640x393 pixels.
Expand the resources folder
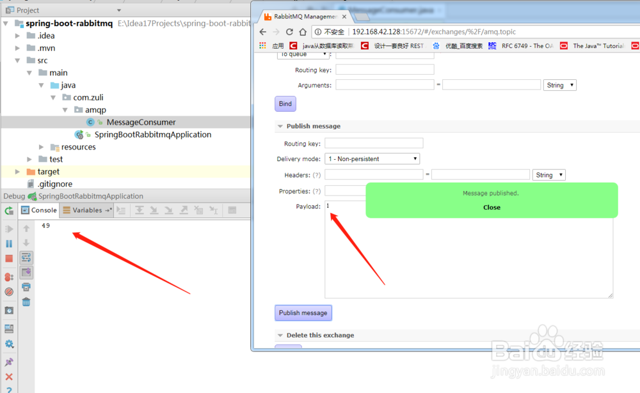click(x=41, y=147)
